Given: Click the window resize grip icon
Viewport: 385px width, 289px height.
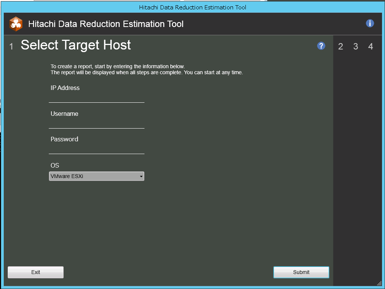Looking at the screenshot, I should [379, 283].
